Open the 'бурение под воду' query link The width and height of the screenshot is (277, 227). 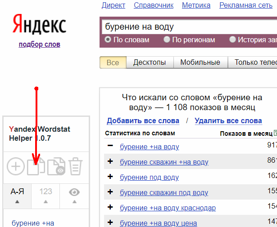(149, 178)
